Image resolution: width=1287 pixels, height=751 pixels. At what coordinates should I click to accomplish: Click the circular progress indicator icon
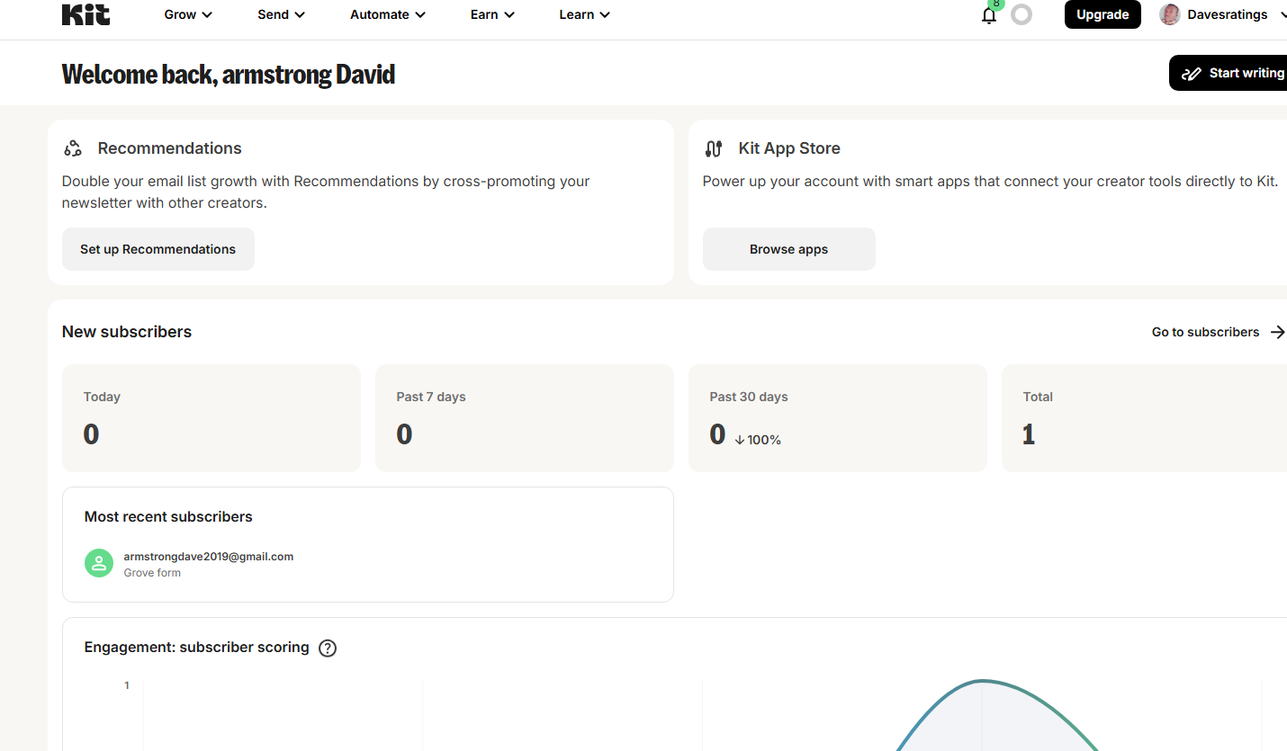point(1021,15)
